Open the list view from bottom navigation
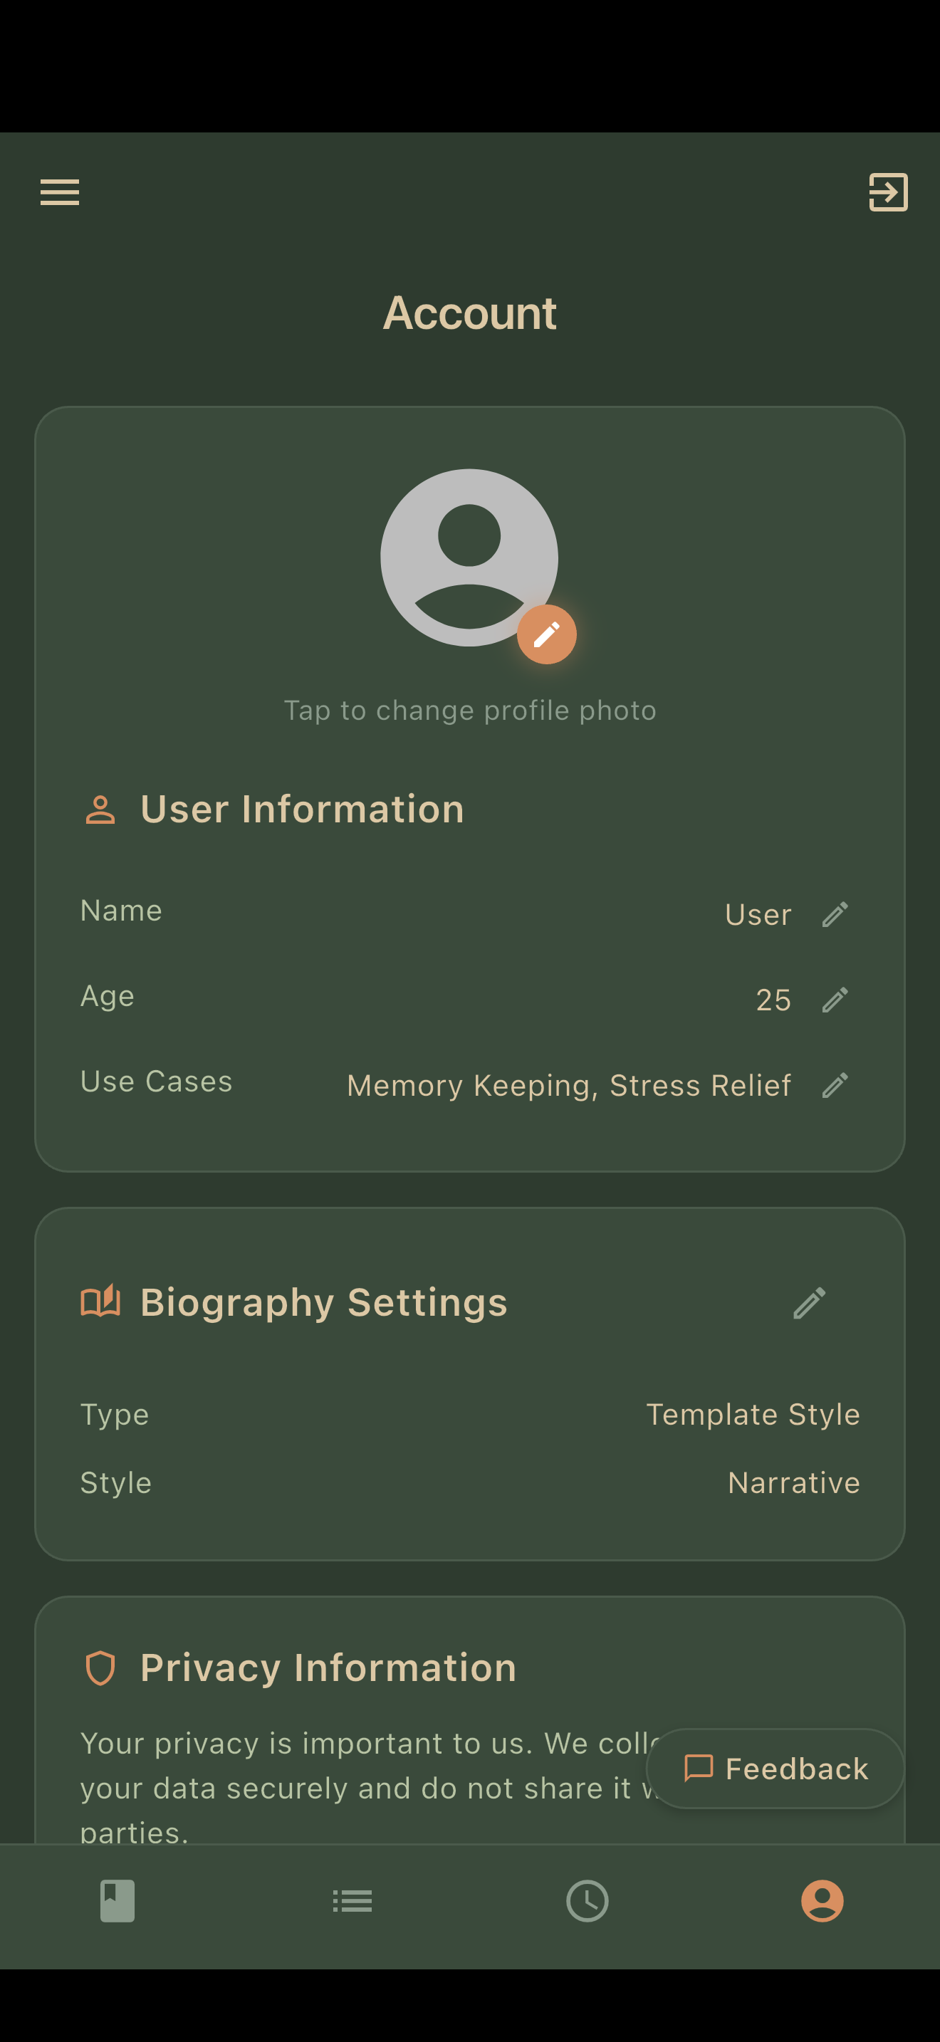940x2042 pixels. pos(352,1902)
